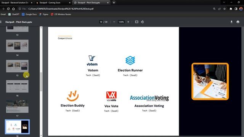This screenshot has height=137, width=244.
Task: Download the PDF file icon
Action: tap(231, 22)
